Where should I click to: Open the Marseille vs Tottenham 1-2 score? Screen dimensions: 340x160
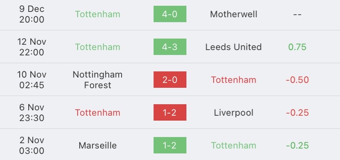tap(170, 145)
